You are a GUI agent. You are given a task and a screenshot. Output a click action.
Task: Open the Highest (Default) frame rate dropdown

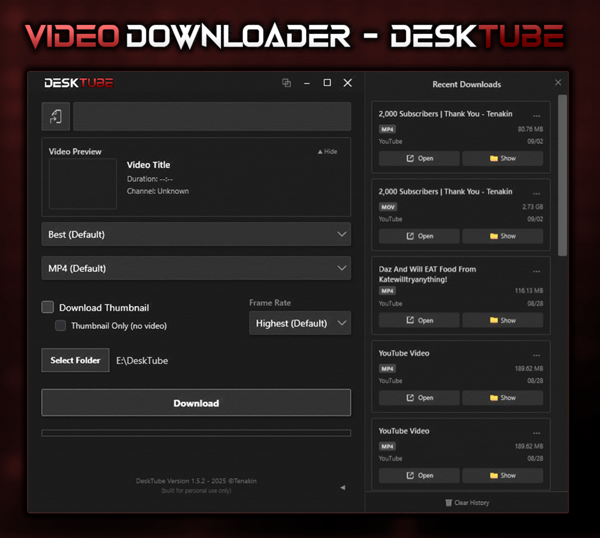click(300, 323)
